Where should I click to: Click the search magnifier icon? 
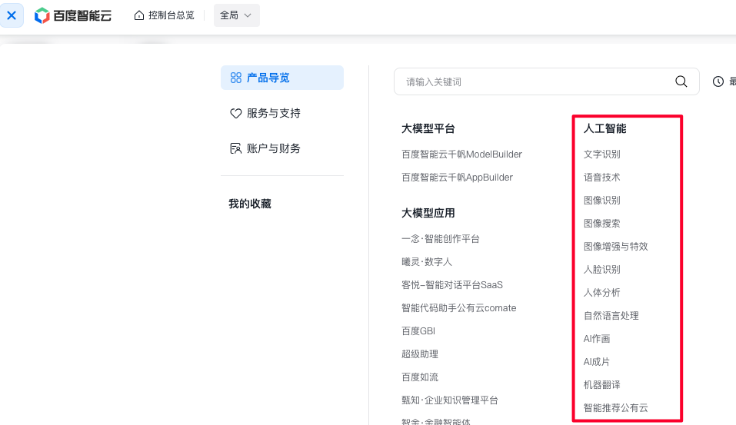tap(681, 81)
